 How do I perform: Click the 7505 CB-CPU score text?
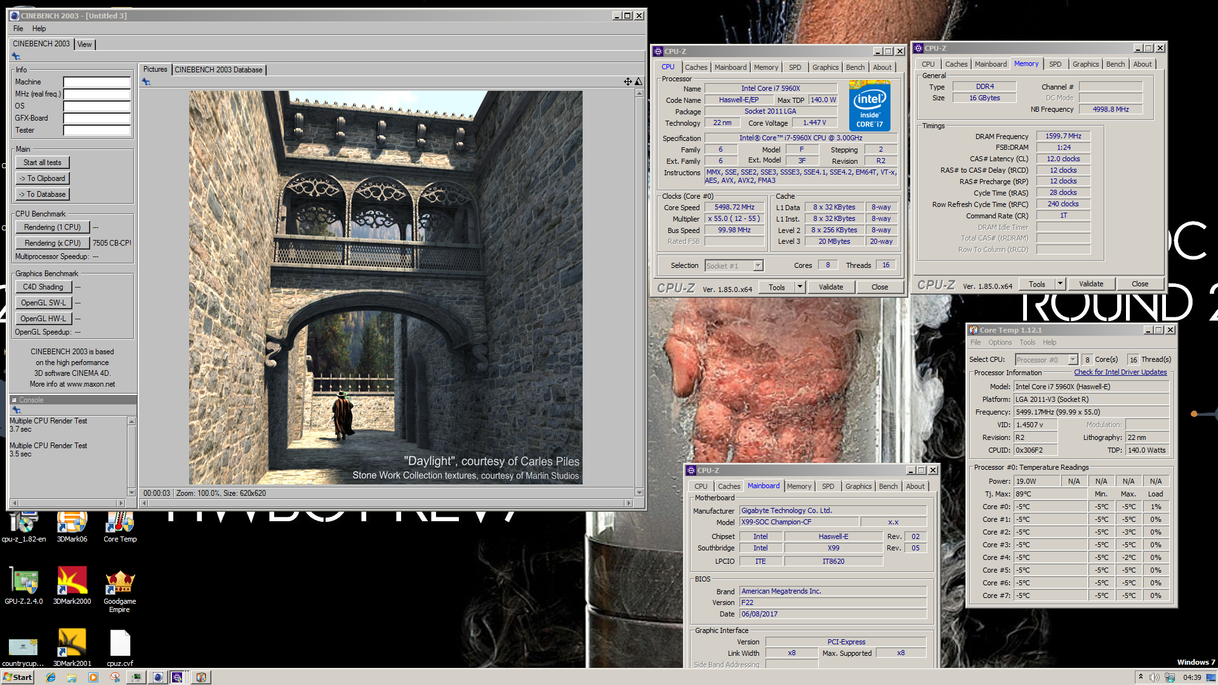pyautogui.click(x=112, y=243)
